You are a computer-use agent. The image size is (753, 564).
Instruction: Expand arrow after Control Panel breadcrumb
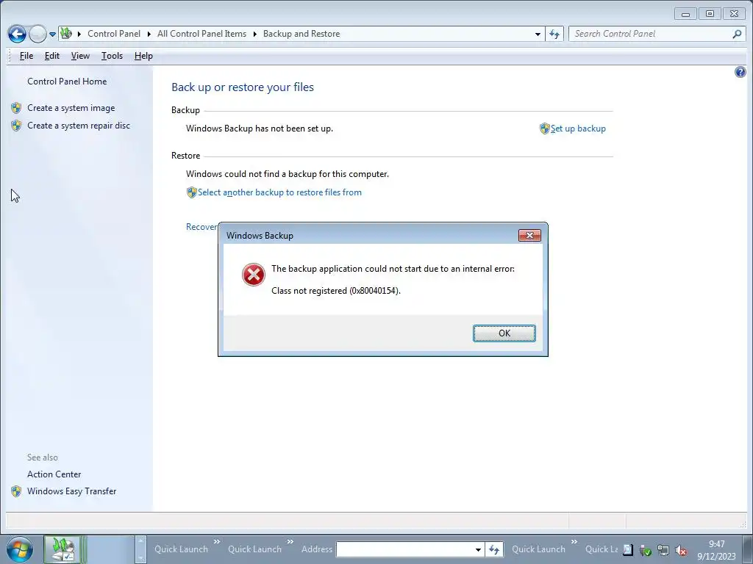tap(149, 34)
